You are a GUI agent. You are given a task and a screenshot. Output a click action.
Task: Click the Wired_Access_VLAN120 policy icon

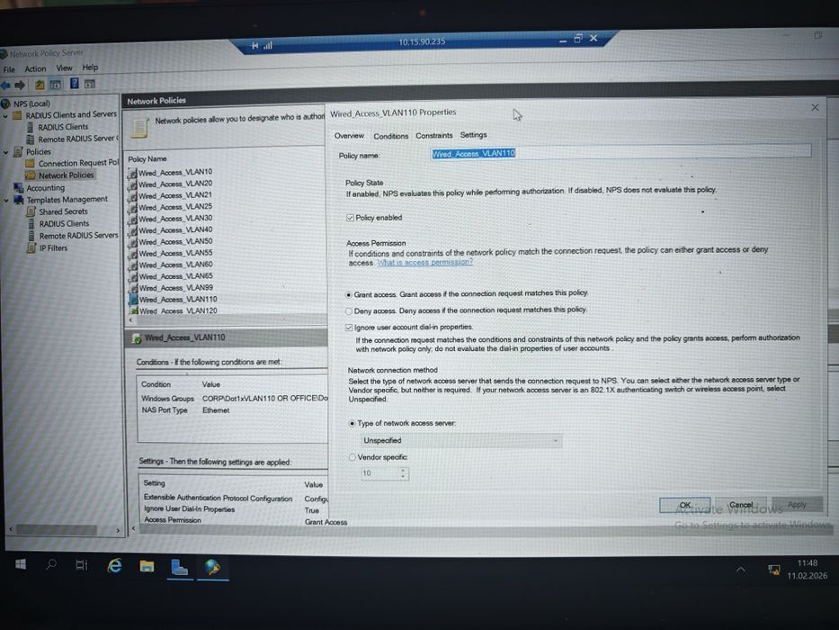click(x=134, y=310)
